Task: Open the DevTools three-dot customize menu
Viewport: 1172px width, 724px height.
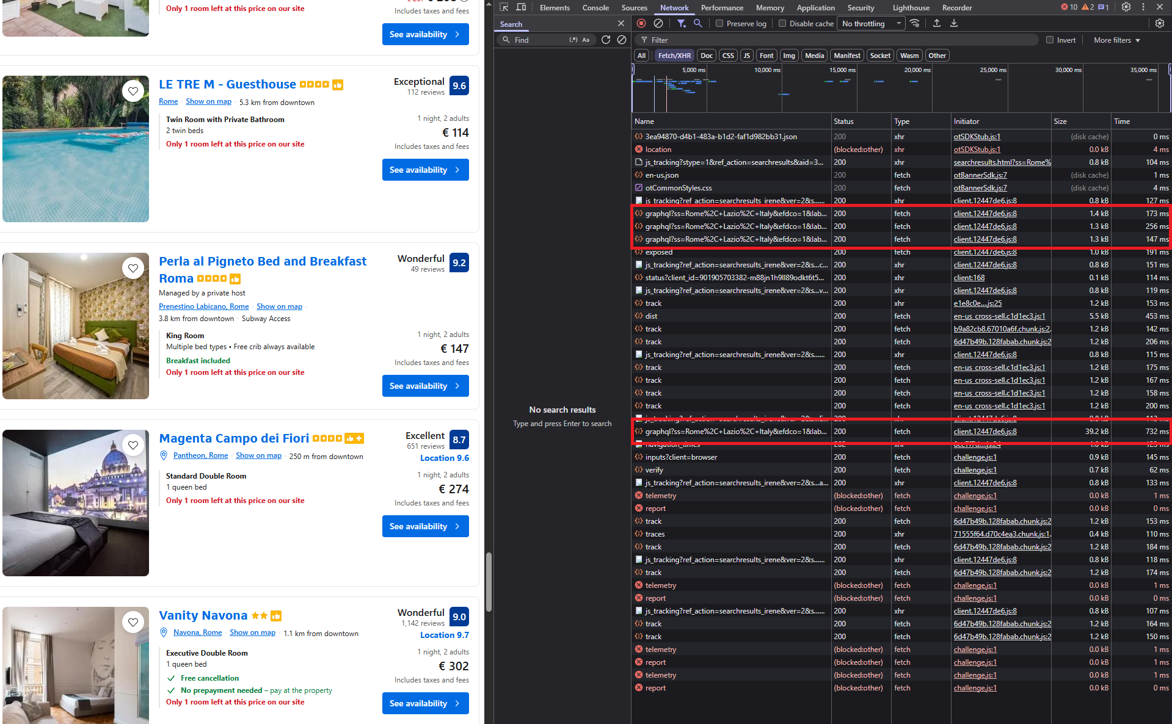Action: (x=1143, y=7)
